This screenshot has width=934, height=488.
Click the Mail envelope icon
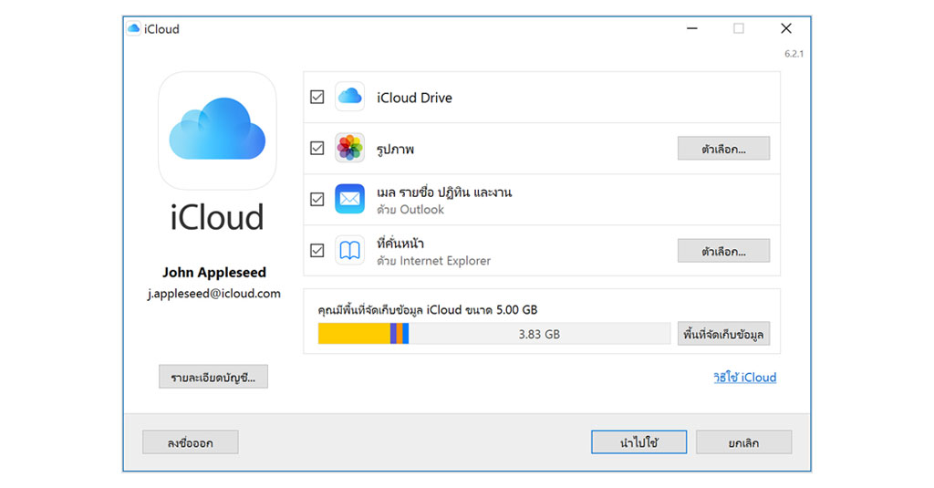point(349,199)
